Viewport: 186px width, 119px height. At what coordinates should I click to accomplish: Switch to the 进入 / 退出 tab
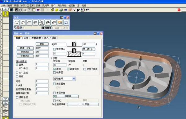50,38
